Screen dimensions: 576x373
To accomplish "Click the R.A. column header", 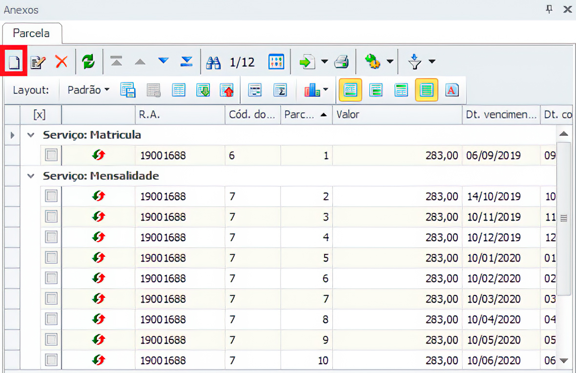I will point(179,115).
